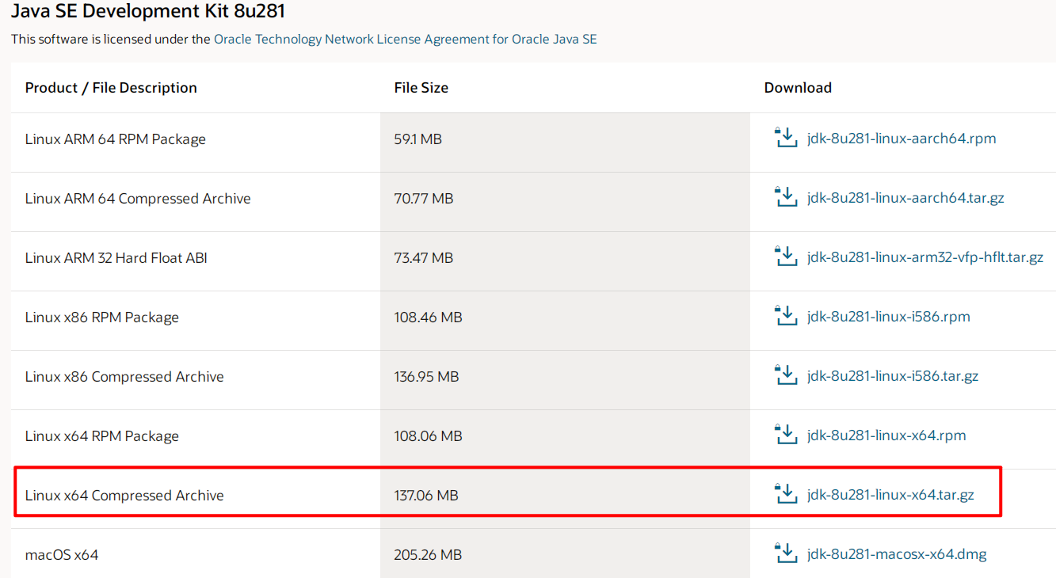Click download icon for jdk-8u281-linux-x64.rpm
The height and width of the screenshot is (578, 1056).
click(x=785, y=435)
